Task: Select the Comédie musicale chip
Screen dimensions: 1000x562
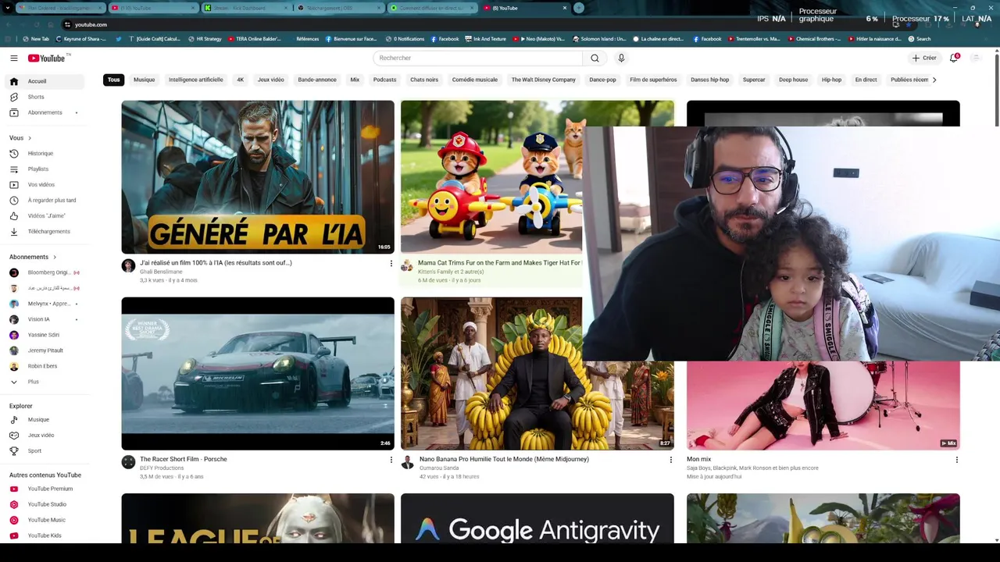Action: (474, 80)
